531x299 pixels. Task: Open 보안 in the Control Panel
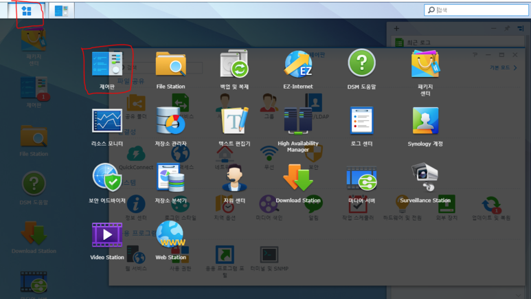tap(314, 158)
